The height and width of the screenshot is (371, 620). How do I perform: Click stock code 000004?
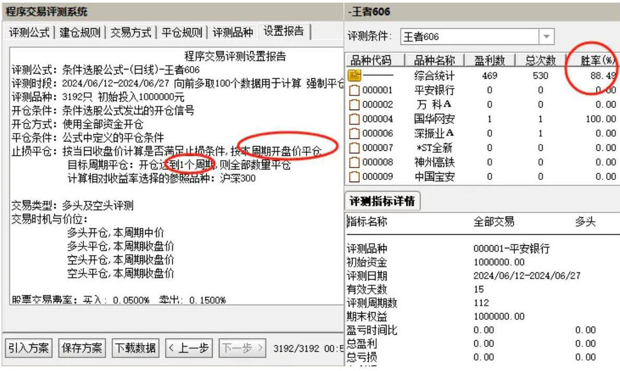point(378,119)
